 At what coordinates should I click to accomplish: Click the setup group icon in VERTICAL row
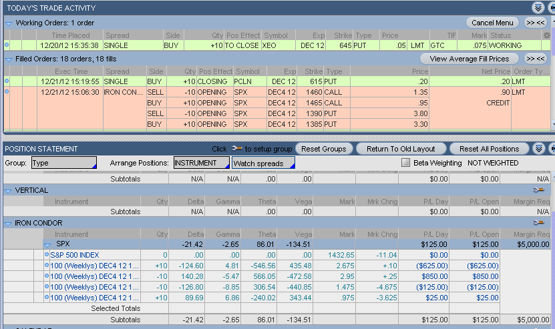538,191
